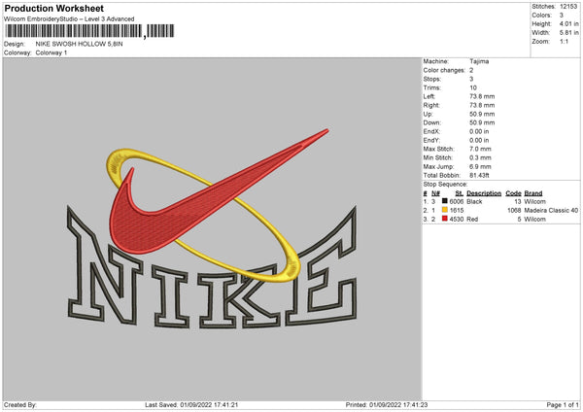Click the Stitches count 12153

pyautogui.click(x=568, y=7)
